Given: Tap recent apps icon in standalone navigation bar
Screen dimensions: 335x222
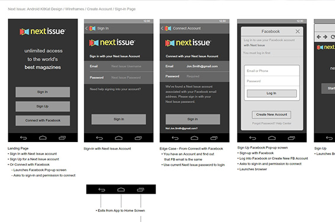Looking at the screenshot, I should coord(141,189).
